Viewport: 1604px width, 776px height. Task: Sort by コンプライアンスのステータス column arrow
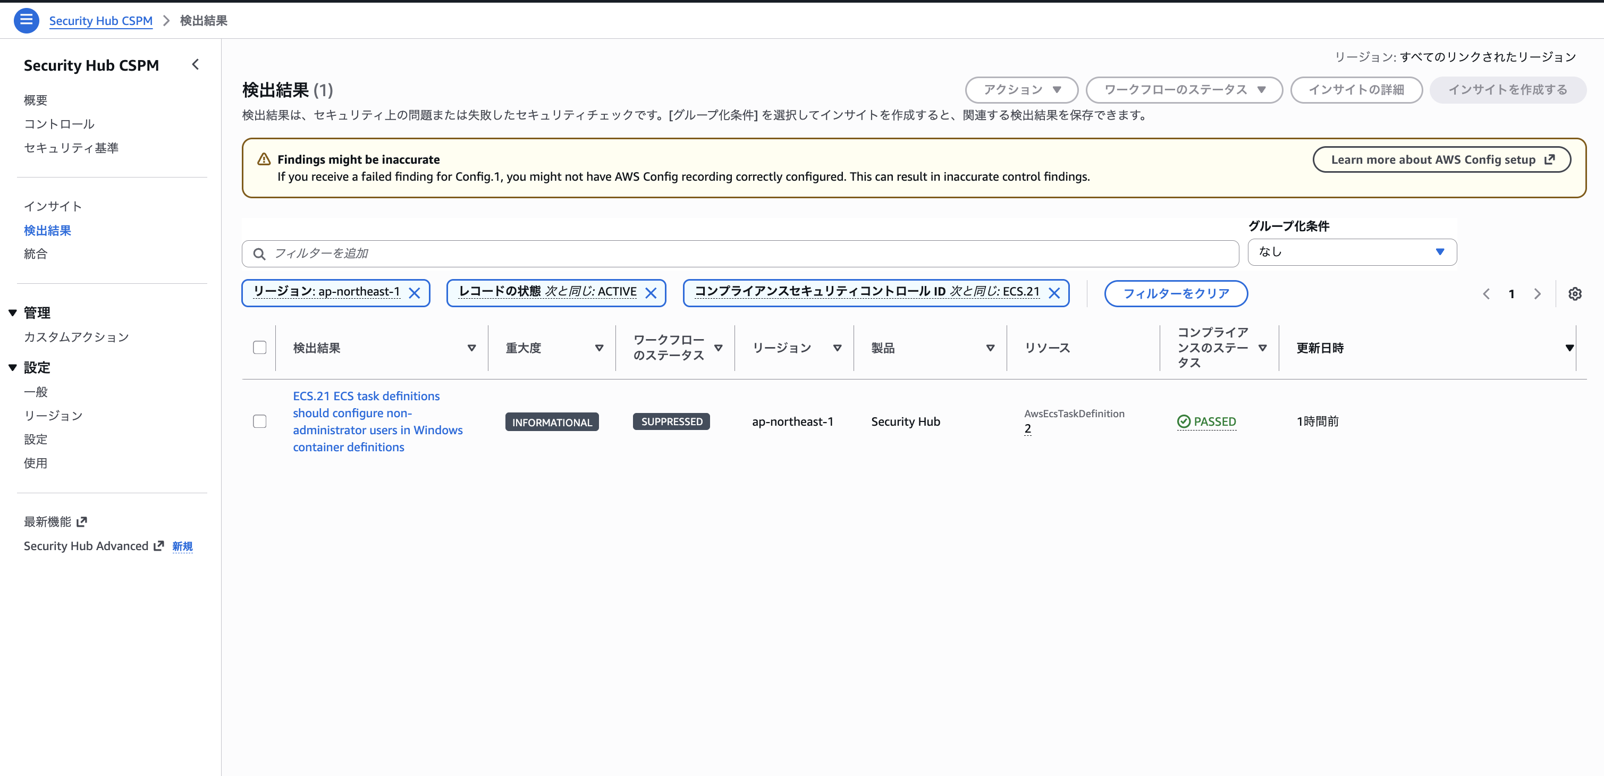click(1262, 348)
